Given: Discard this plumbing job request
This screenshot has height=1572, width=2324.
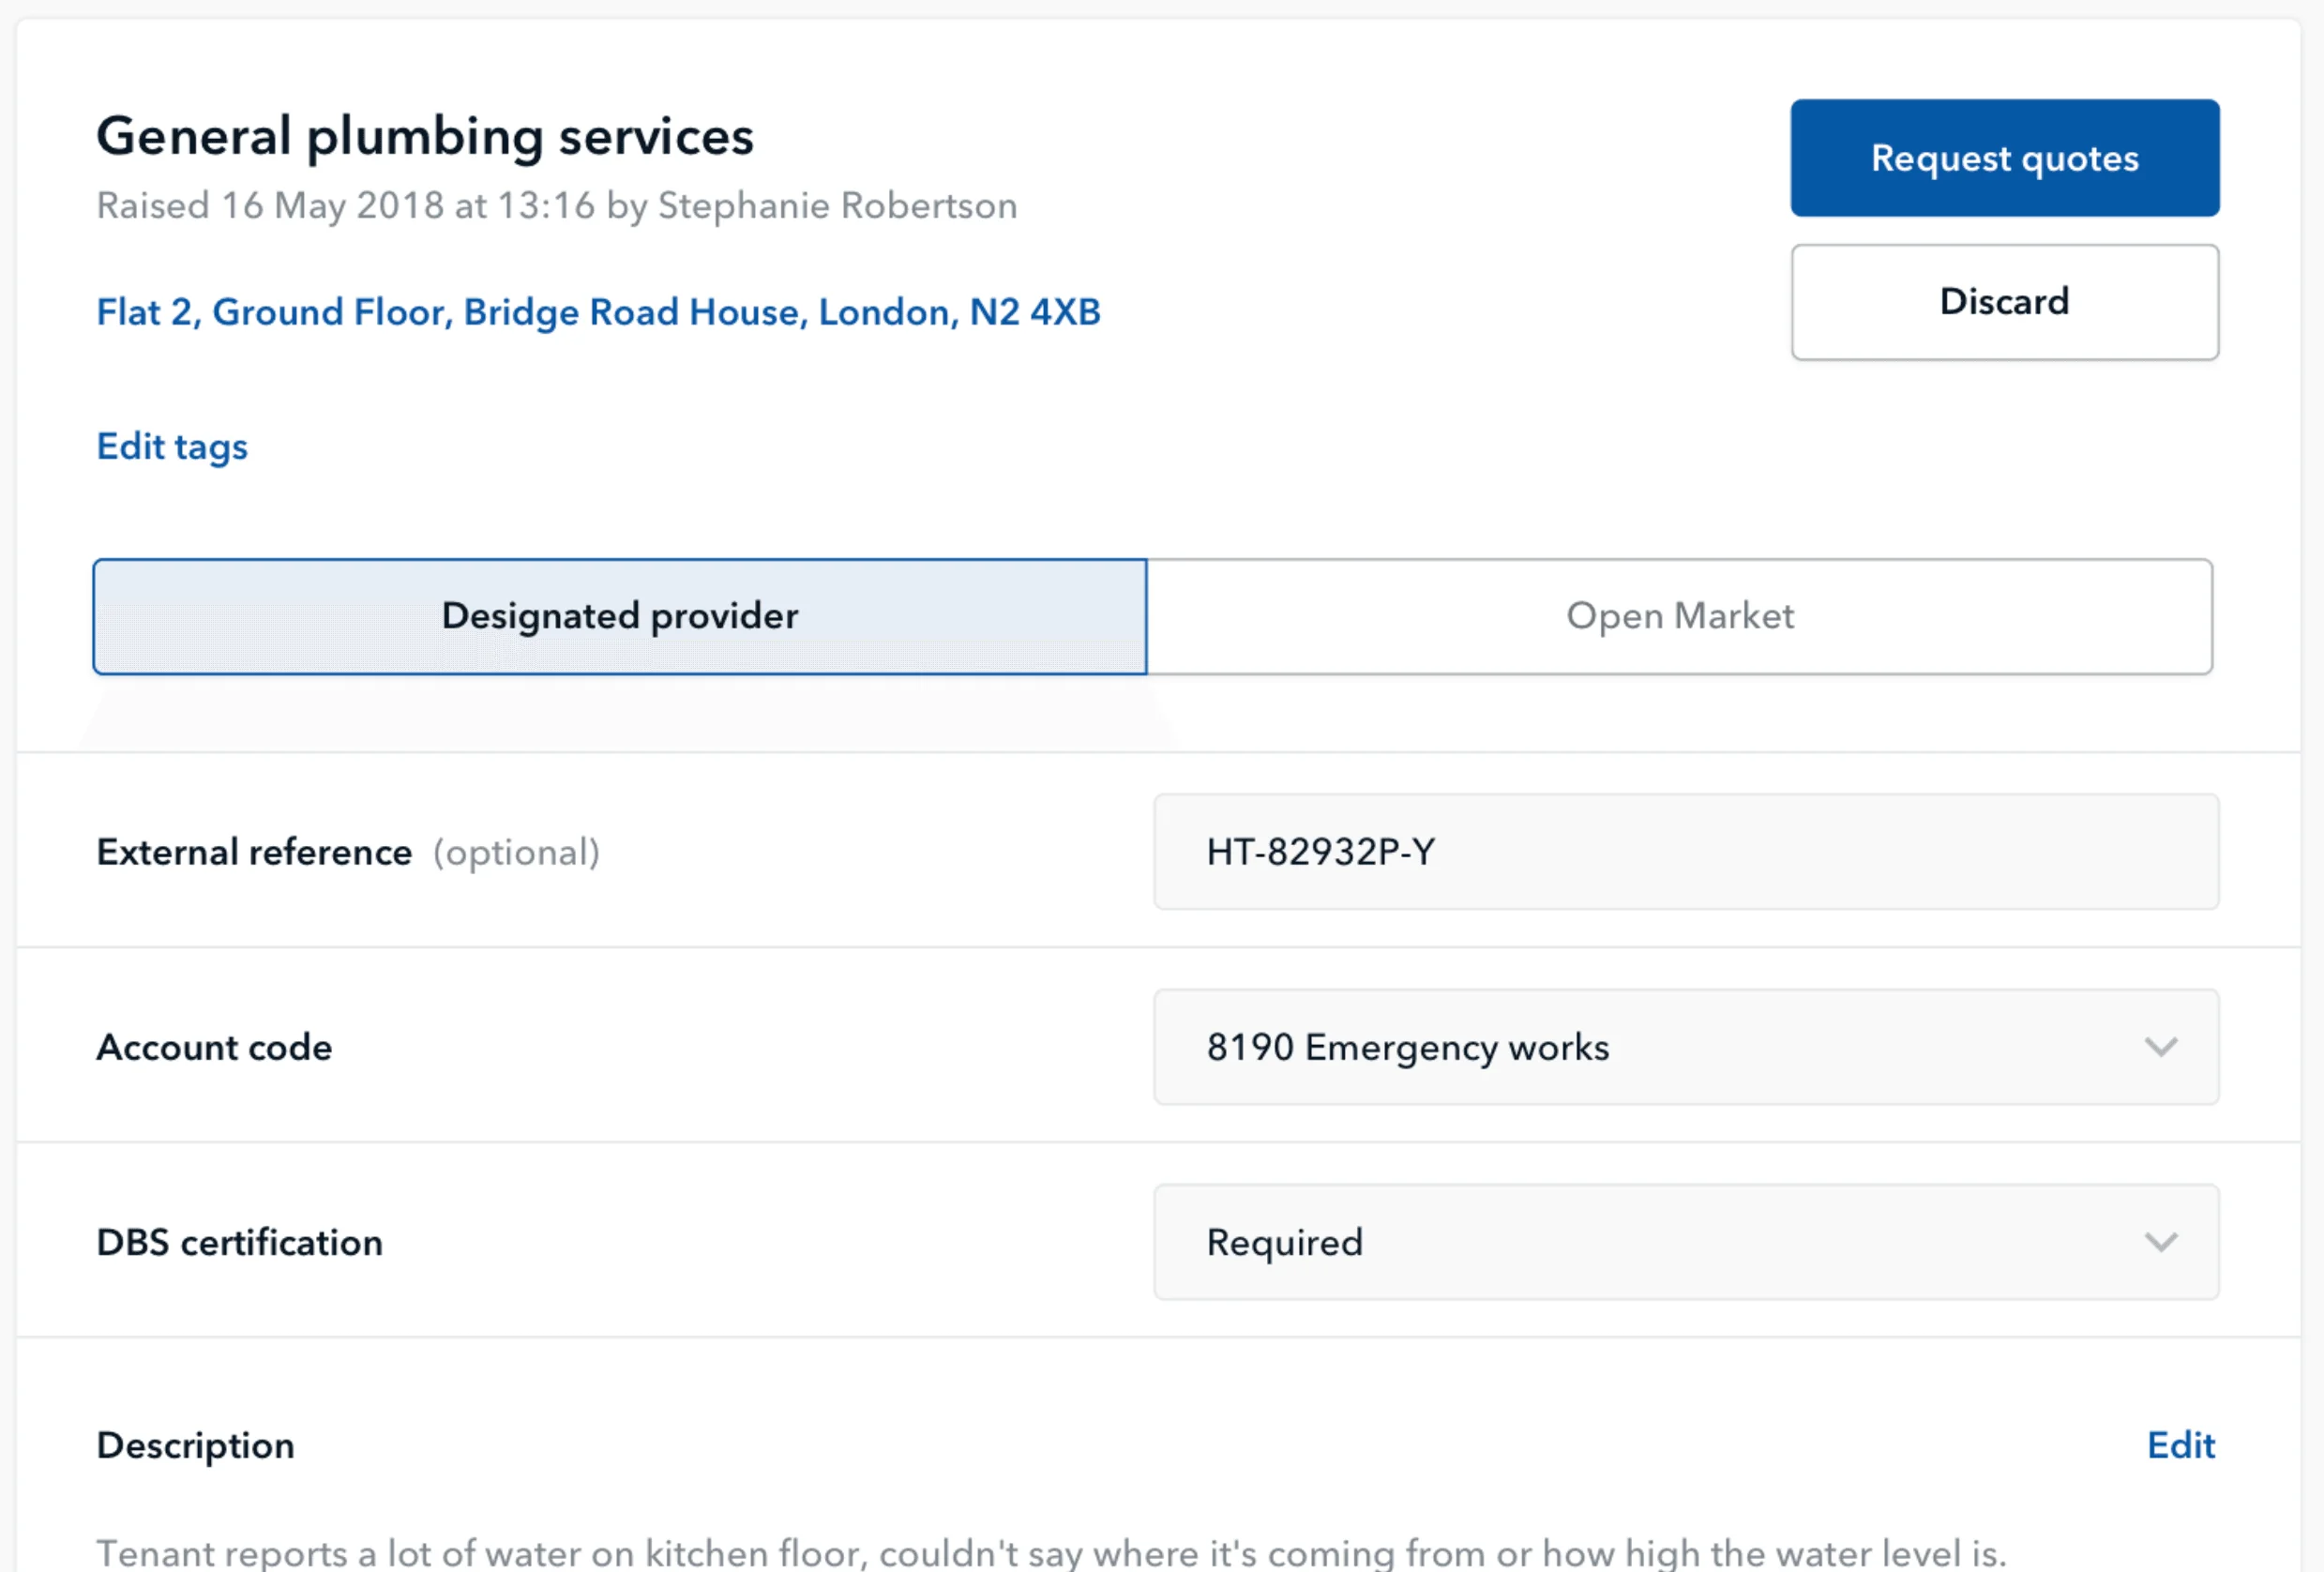Looking at the screenshot, I should click(2004, 302).
